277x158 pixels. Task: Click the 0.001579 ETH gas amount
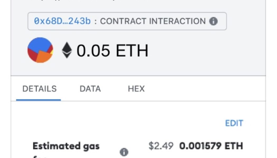(x=212, y=145)
